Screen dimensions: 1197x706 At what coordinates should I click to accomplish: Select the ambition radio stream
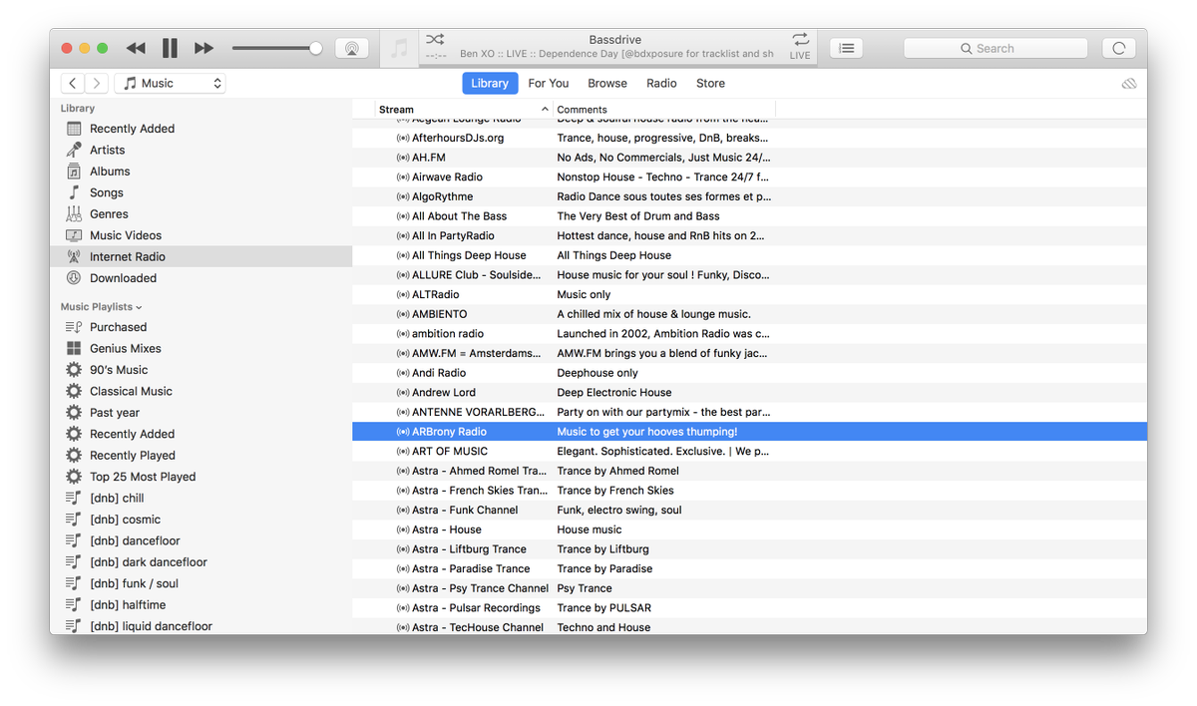(x=749, y=334)
